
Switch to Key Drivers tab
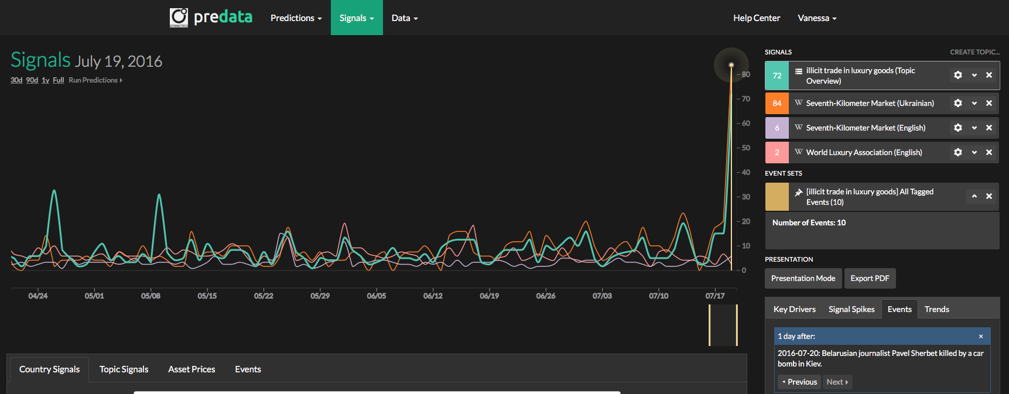[795, 309]
